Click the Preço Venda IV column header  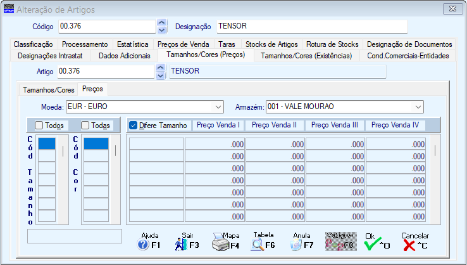[395, 125]
